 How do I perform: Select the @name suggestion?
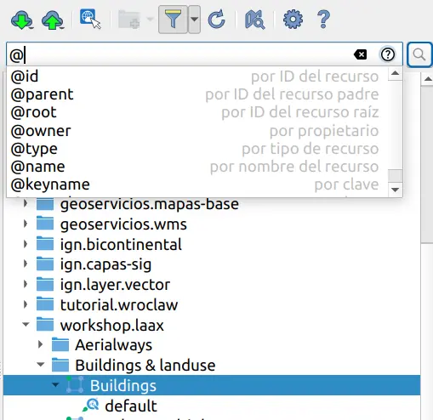click(197, 167)
